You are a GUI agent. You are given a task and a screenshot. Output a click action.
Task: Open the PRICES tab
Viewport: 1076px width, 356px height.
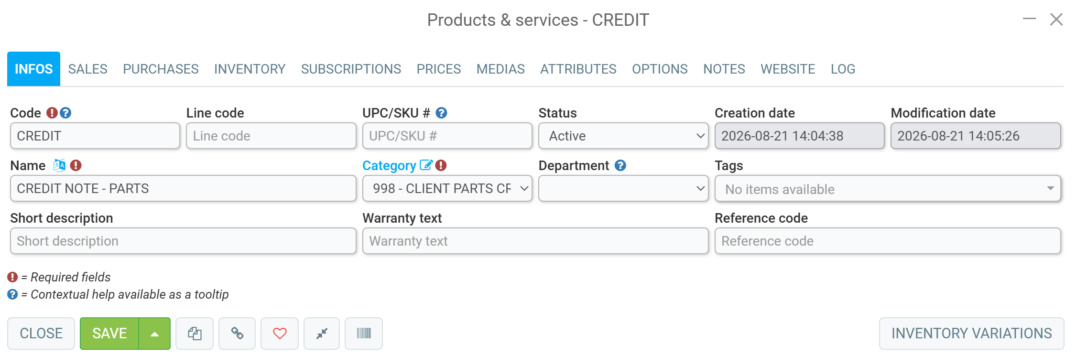(x=439, y=69)
